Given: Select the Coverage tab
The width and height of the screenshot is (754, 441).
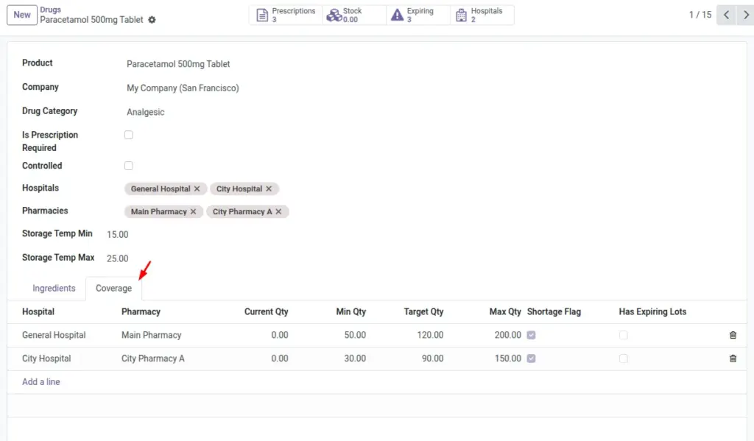Looking at the screenshot, I should (x=113, y=289).
